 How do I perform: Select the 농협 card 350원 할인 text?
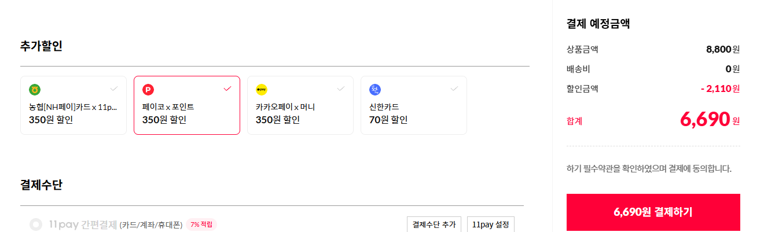tap(51, 120)
